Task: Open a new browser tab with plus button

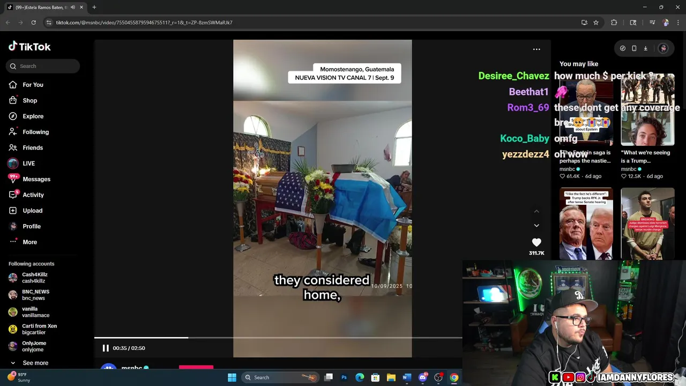Action: [94, 7]
